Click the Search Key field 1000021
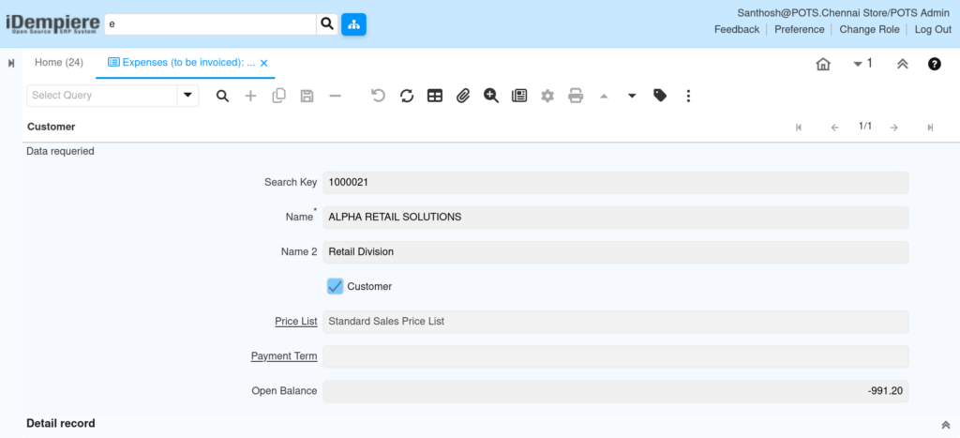 (615, 183)
